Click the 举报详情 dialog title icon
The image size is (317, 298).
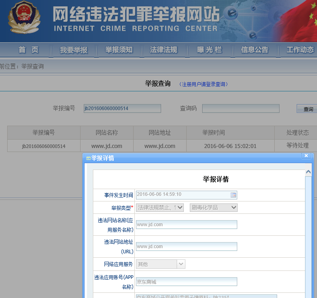pyautogui.click(x=88, y=158)
